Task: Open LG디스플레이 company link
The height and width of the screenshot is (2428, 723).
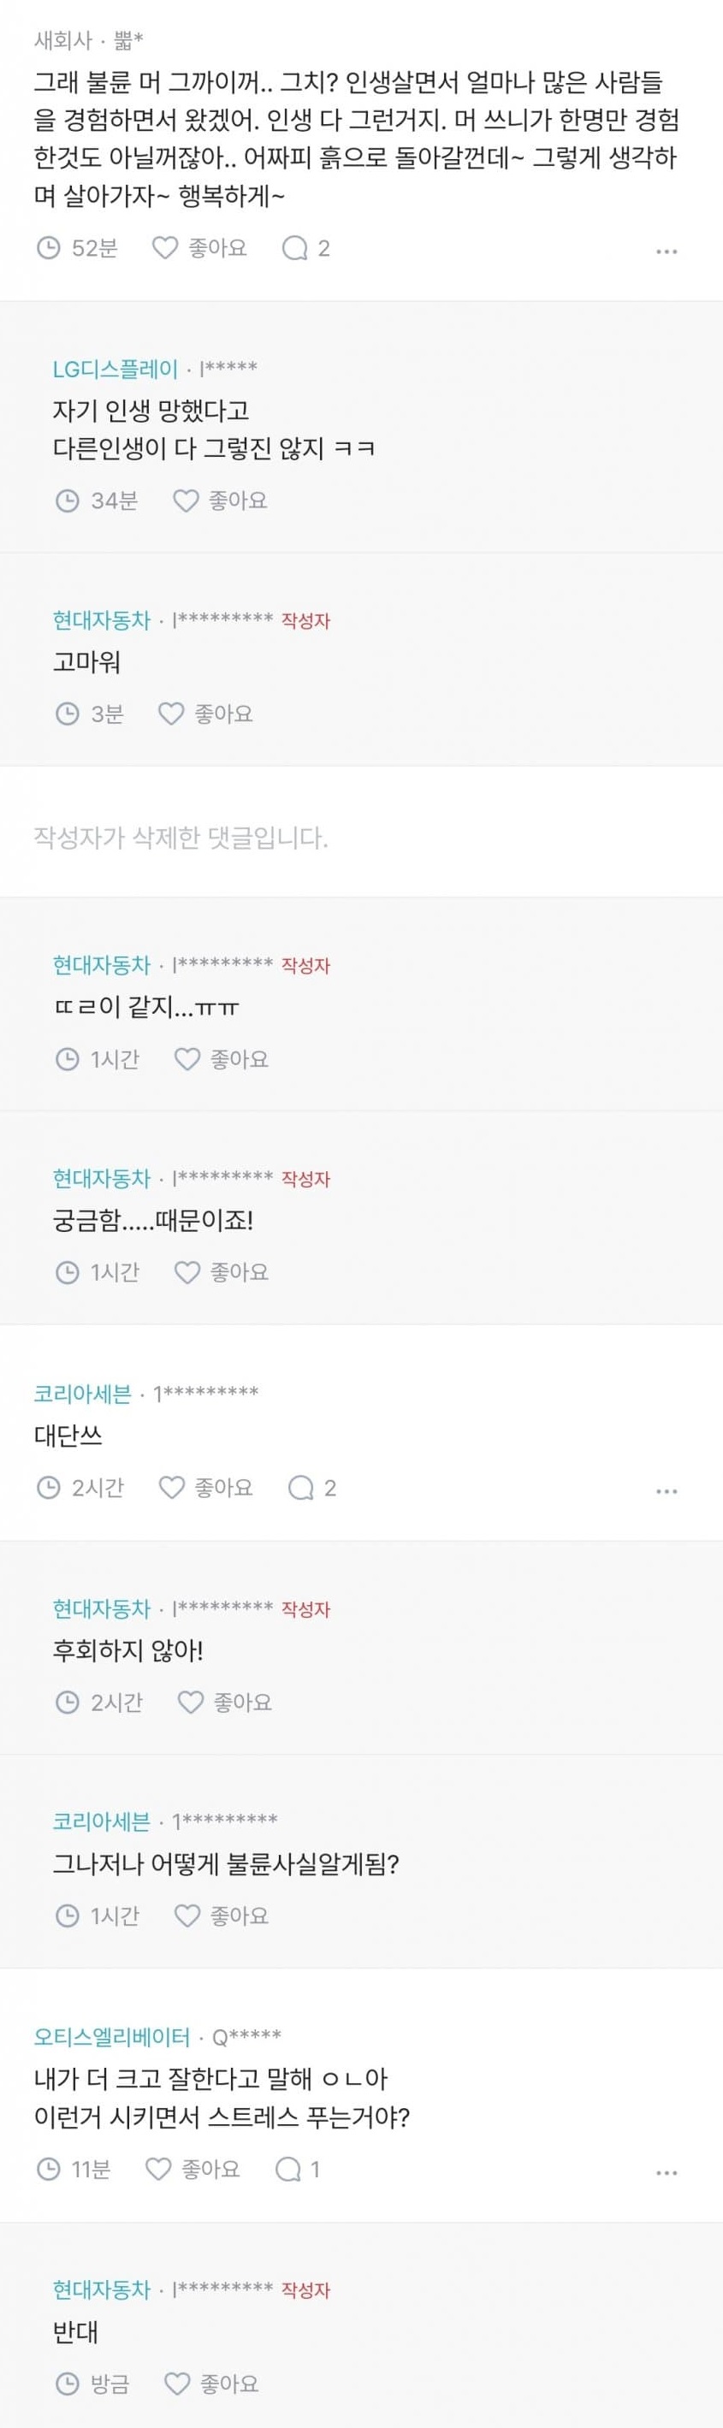Action: tap(115, 369)
